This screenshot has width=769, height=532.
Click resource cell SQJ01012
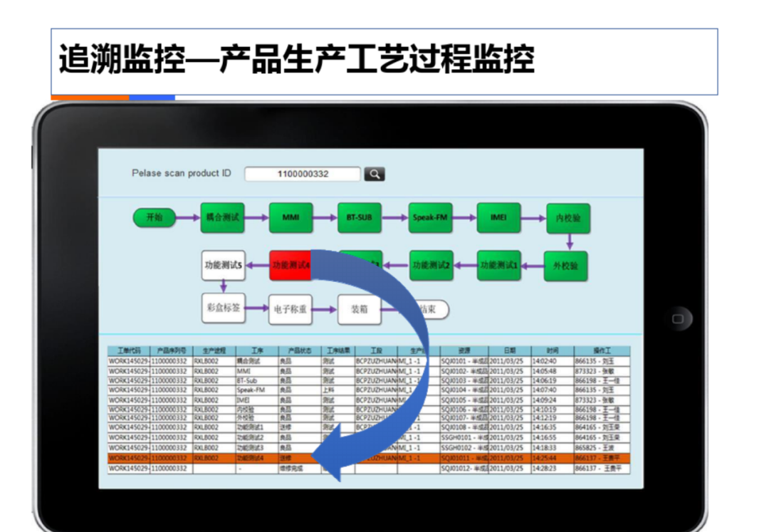[464, 468]
